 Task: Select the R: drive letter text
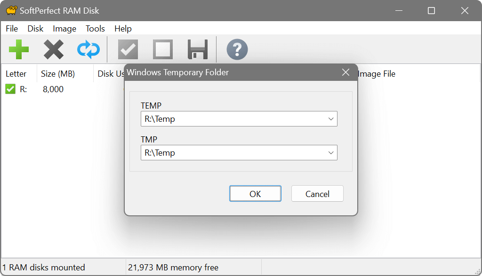coord(24,89)
